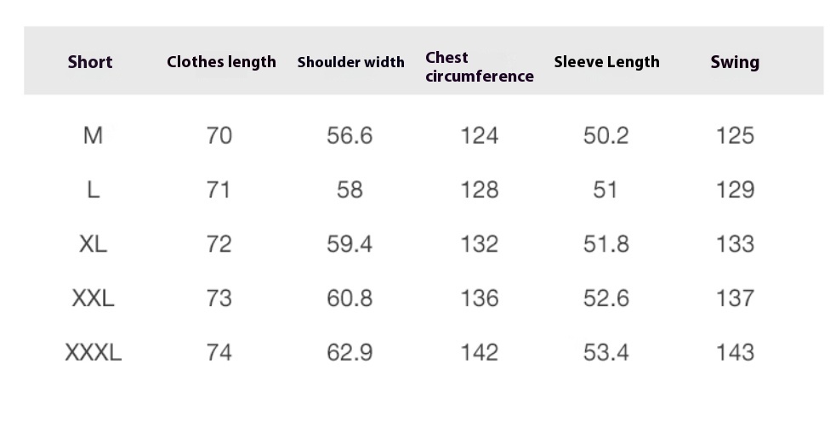Select sleeve length value 51.8
The height and width of the screenshot is (432, 830).
606,244
